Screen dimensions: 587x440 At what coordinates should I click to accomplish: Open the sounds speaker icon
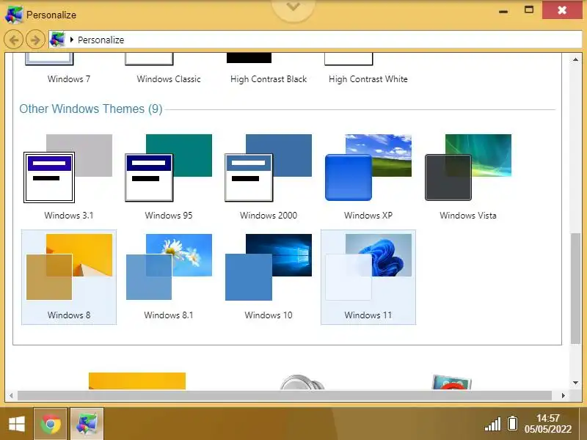302,382
